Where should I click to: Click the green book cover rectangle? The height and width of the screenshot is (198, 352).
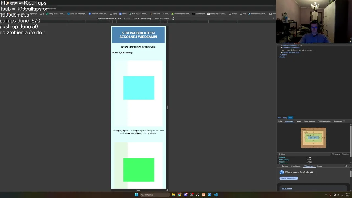point(139,170)
